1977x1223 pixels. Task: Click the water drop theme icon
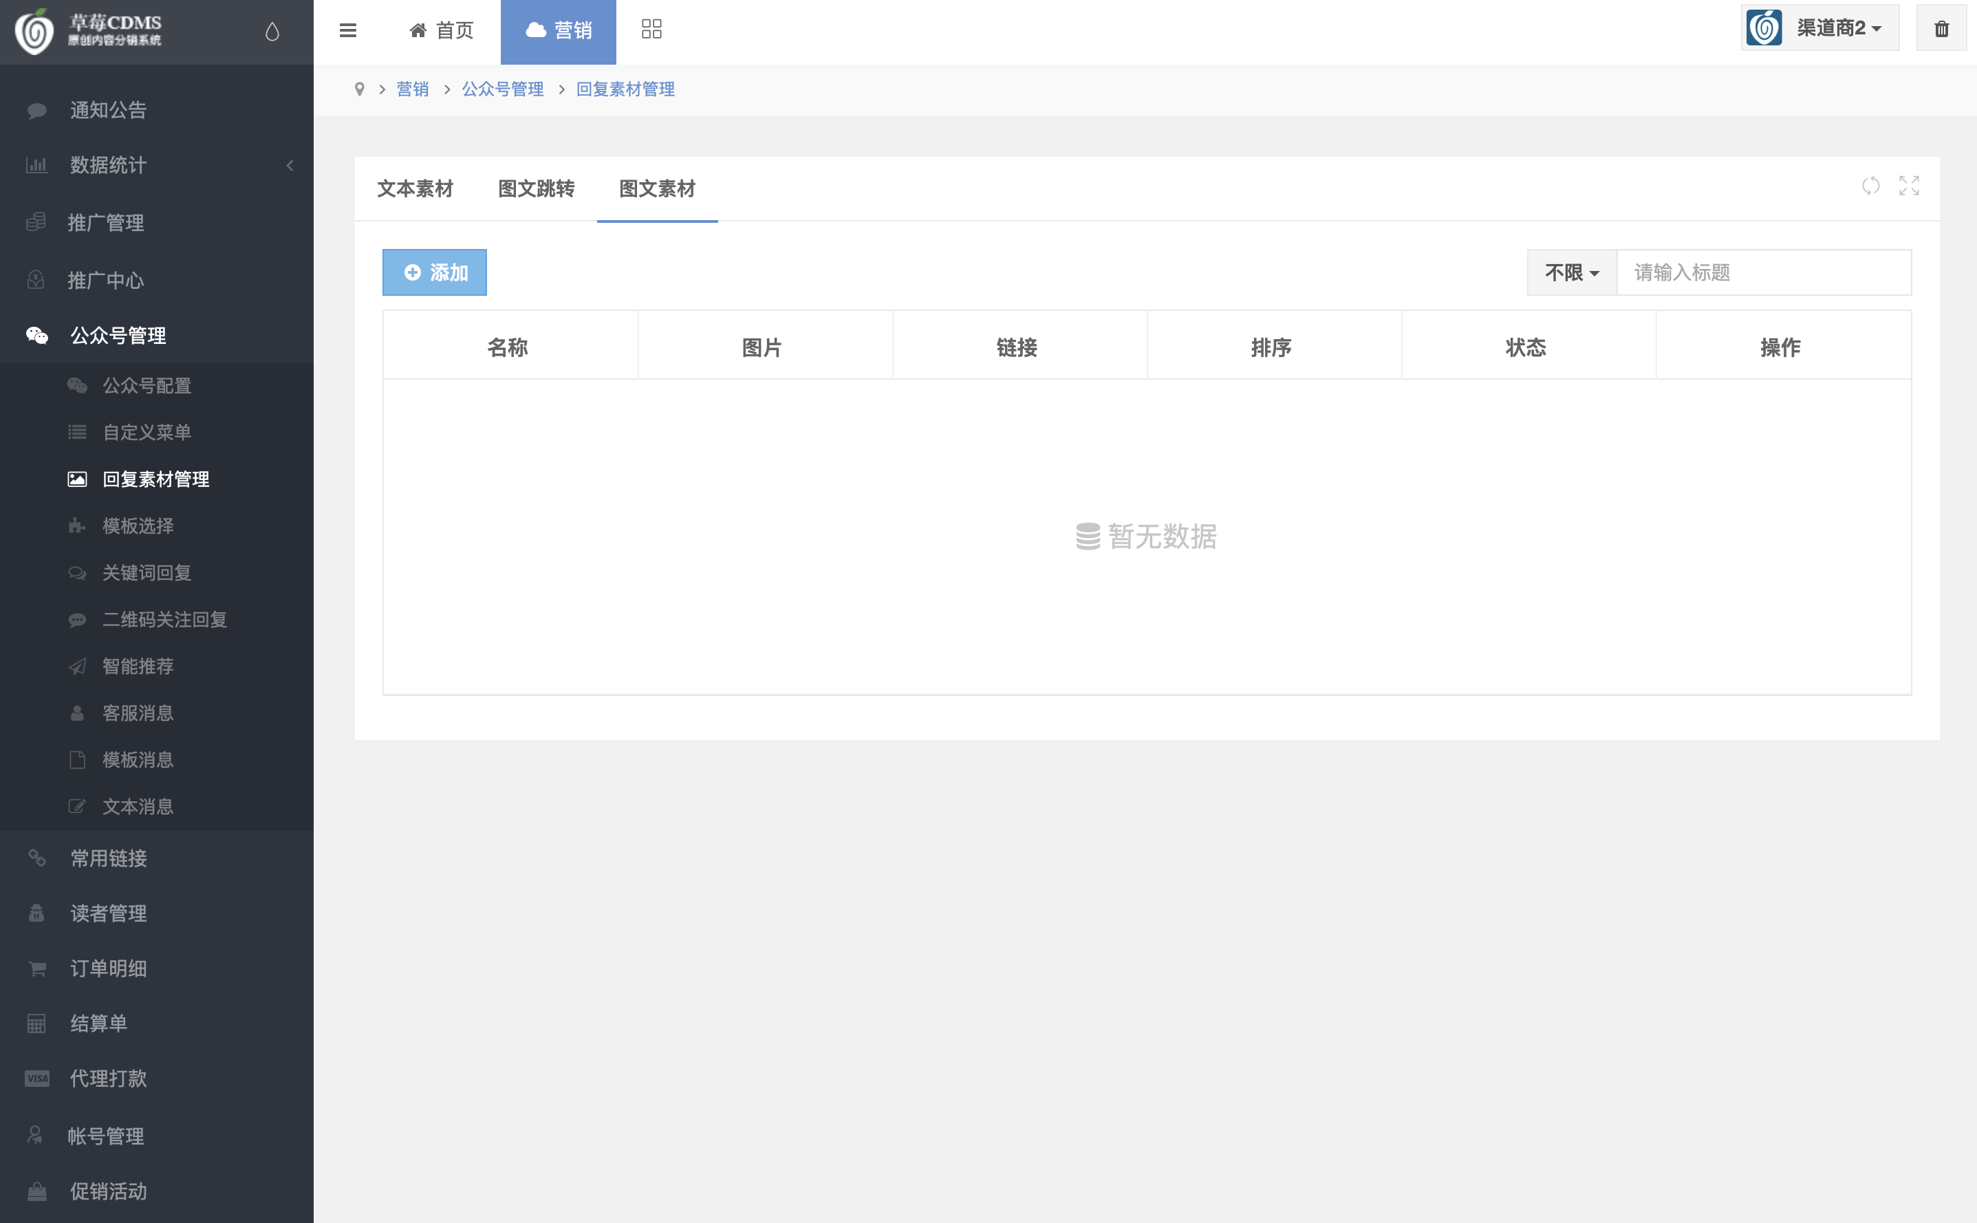tap(272, 32)
